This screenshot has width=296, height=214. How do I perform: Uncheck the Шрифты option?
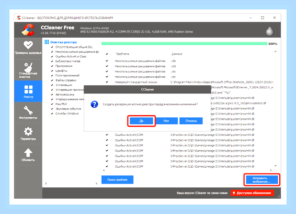pyautogui.click(x=52, y=71)
